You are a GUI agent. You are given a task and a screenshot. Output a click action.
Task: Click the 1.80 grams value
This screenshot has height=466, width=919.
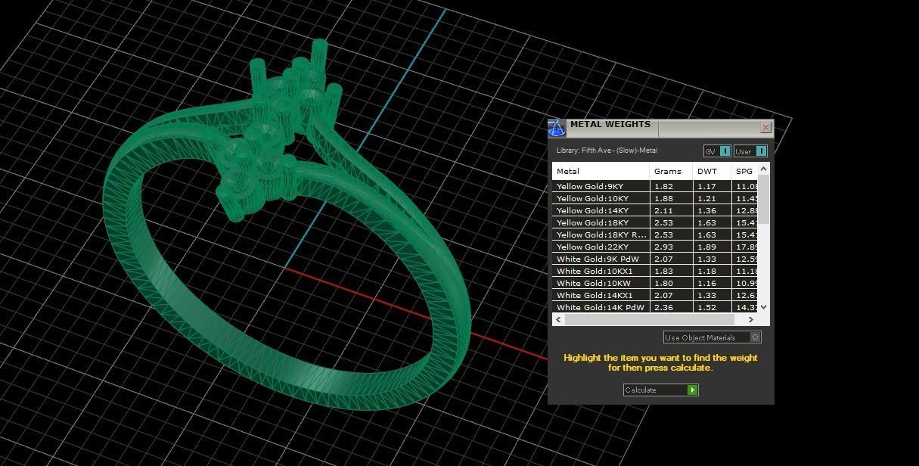click(663, 283)
